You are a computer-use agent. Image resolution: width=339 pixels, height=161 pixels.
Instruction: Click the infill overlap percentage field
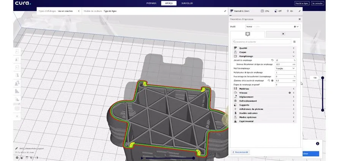[x=285, y=77]
